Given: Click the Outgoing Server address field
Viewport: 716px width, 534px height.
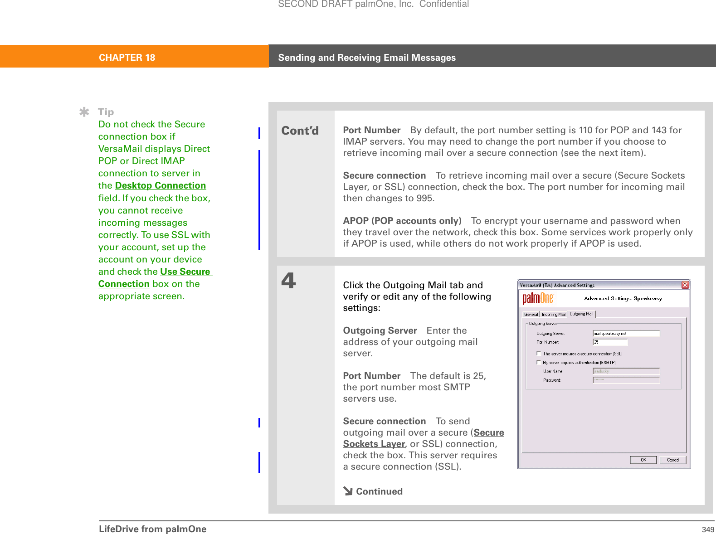Looking at the screenshot, I should [626, 334].
